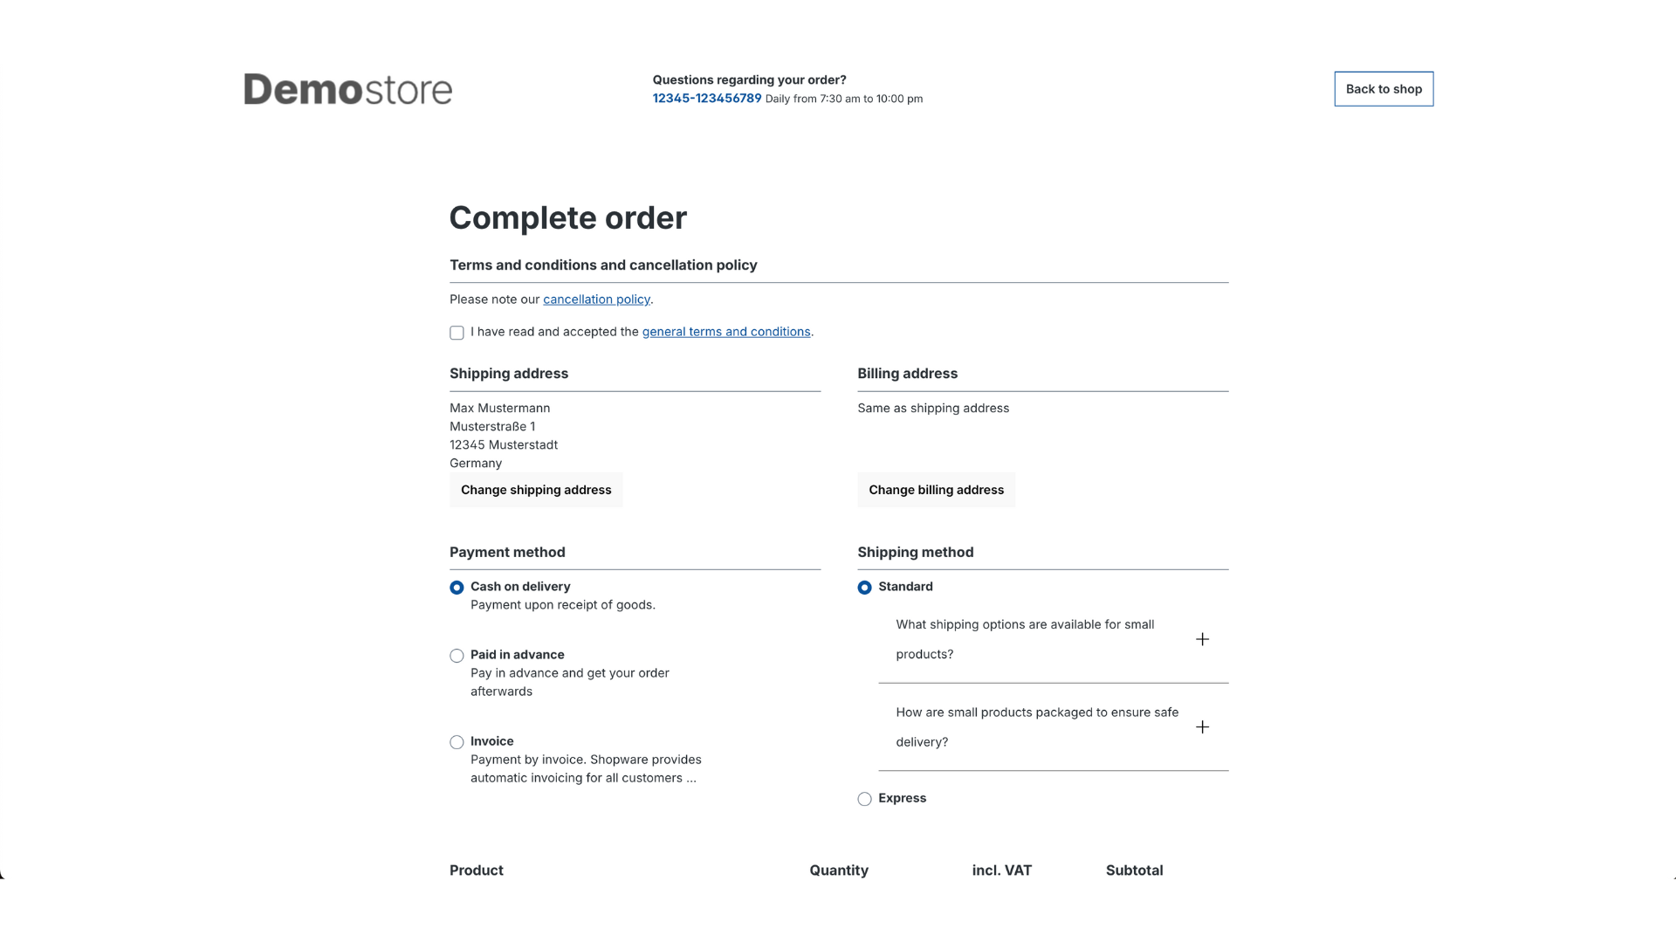Select Standard shipping method
Screen dimensions: 1676x943
click(x=864, y=588)
